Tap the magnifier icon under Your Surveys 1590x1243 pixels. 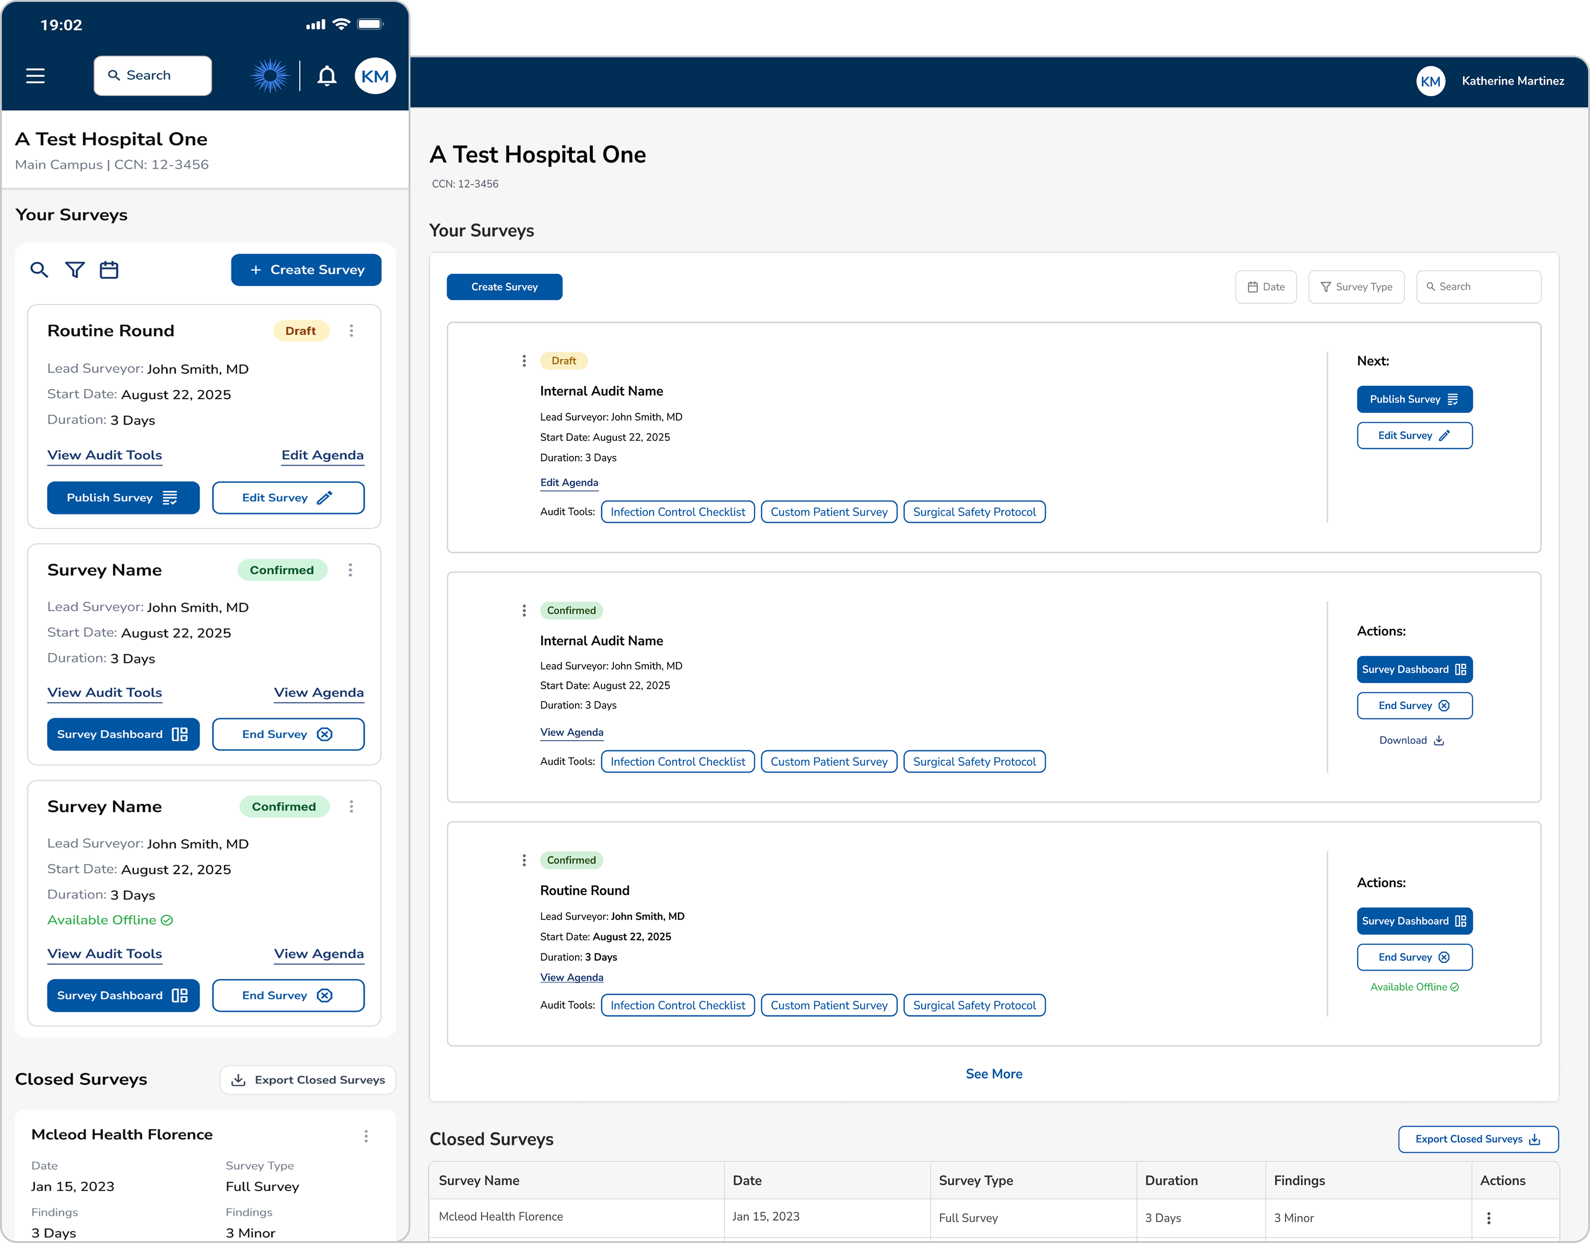(39, 270)
